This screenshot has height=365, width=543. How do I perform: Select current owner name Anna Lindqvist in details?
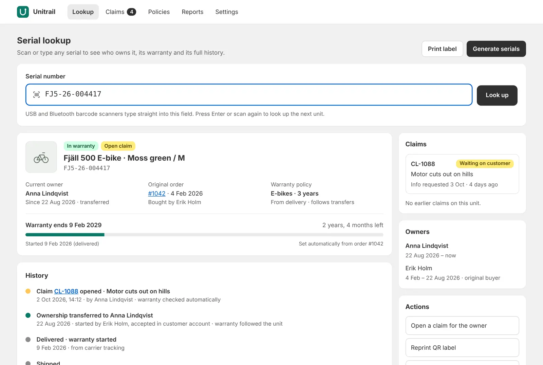[47, 194]
